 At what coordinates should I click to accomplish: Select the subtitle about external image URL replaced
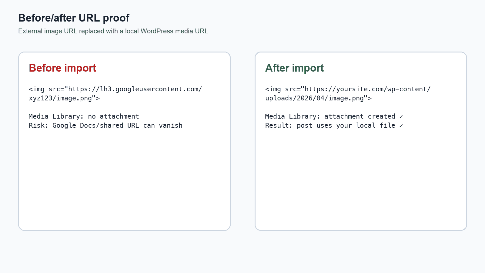(113, 31)
